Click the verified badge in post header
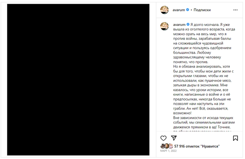 coord(188,10)
